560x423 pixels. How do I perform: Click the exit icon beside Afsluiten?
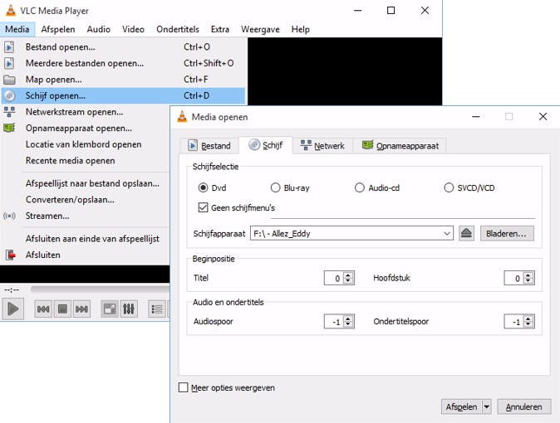coord(10,255)
